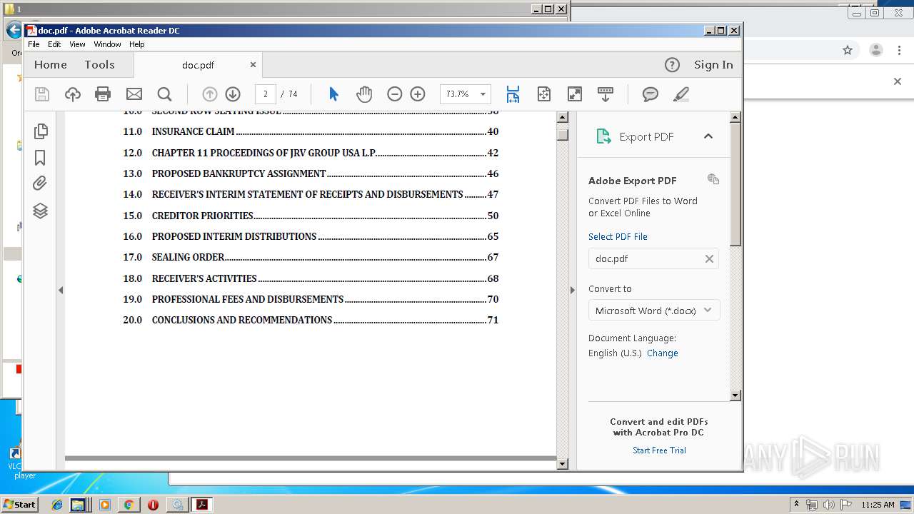This screenshot has width=914, height=514.
Task: Switch to full screen read mode
Action: tap(575, 94)
